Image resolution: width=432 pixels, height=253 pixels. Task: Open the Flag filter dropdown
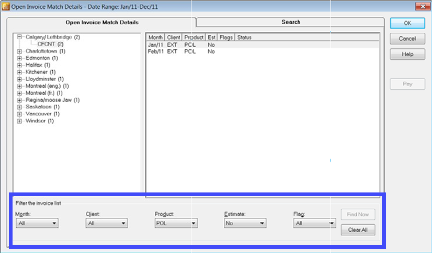pyautogui.click(x=314, y=223)
